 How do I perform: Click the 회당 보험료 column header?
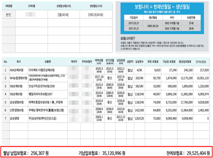pos(153,62)
